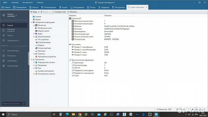Screen dimensions: 208x117
Task: Open the Отчеты tab
Action: [91, 7]
